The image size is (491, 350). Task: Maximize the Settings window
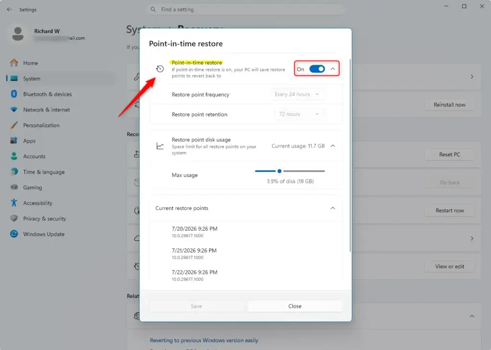(x=464, y=6)
